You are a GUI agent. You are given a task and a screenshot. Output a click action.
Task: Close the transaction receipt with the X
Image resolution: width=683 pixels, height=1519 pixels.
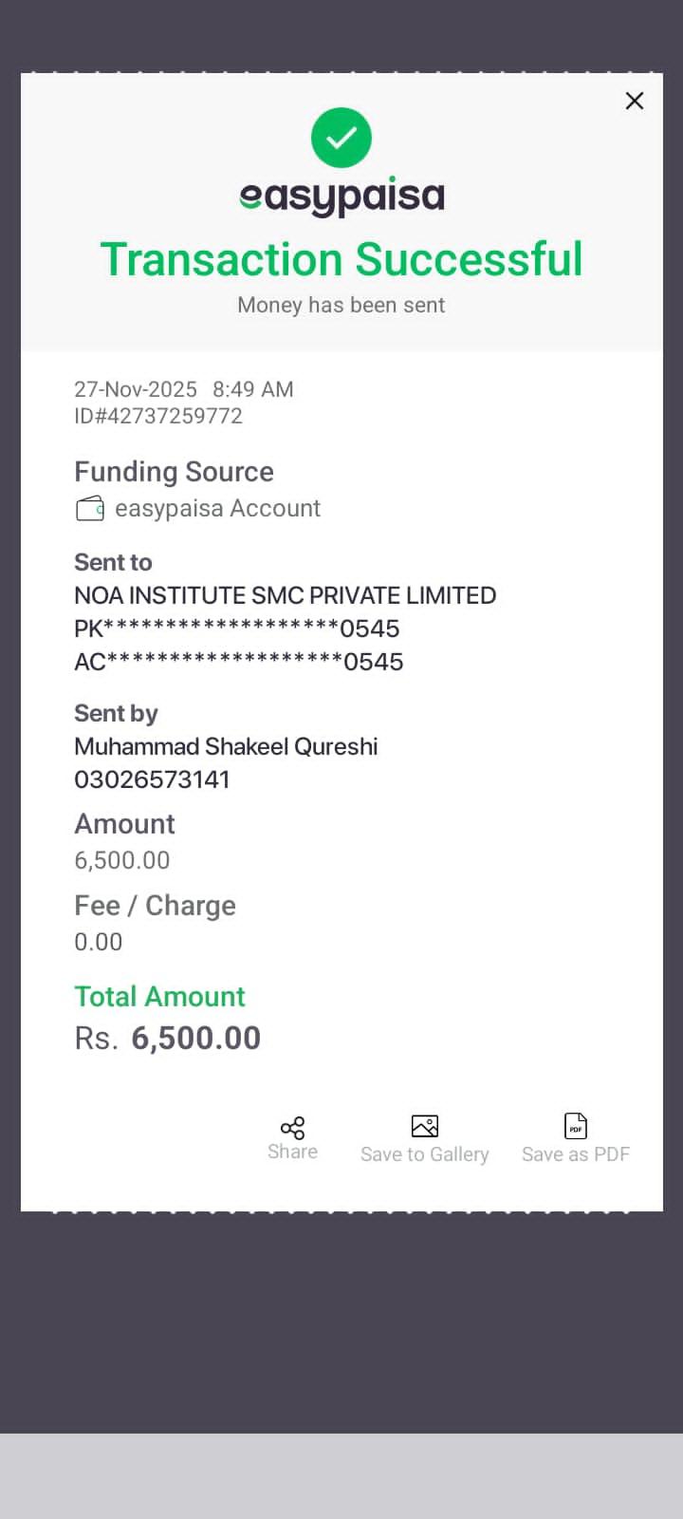click(x=635, y=101)
